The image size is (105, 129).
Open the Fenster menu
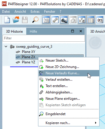50,12
